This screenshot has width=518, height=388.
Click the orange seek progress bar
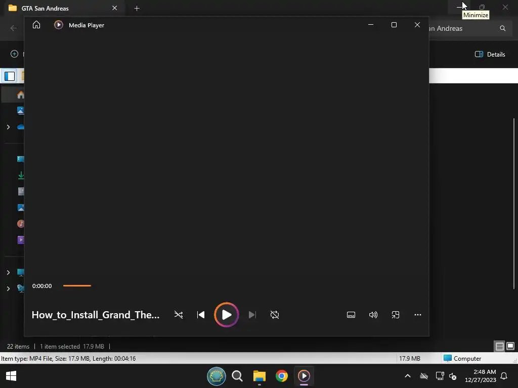point(77,286)
